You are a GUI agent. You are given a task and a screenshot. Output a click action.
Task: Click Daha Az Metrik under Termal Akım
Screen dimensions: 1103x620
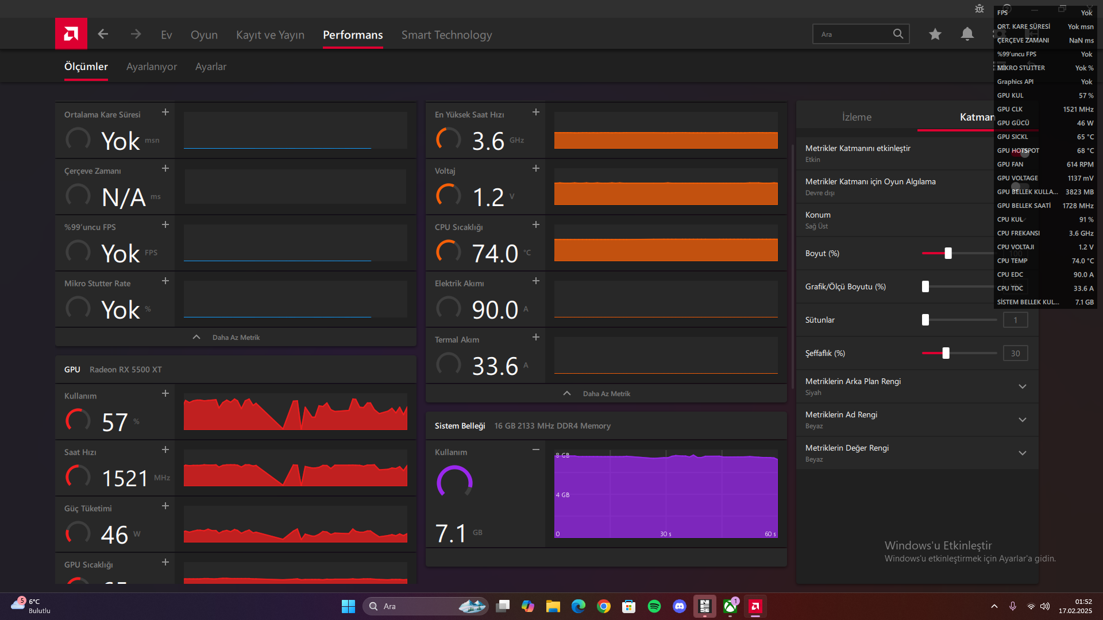(x=606, y=394)
